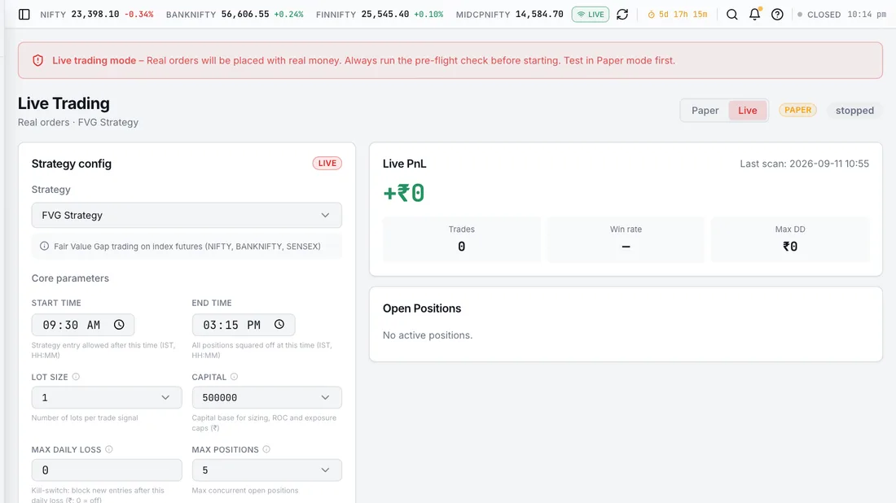The height and width of the screenshot is (503, 896).
Task: Click the shield warning icon in banner
Action: [37, 60]
